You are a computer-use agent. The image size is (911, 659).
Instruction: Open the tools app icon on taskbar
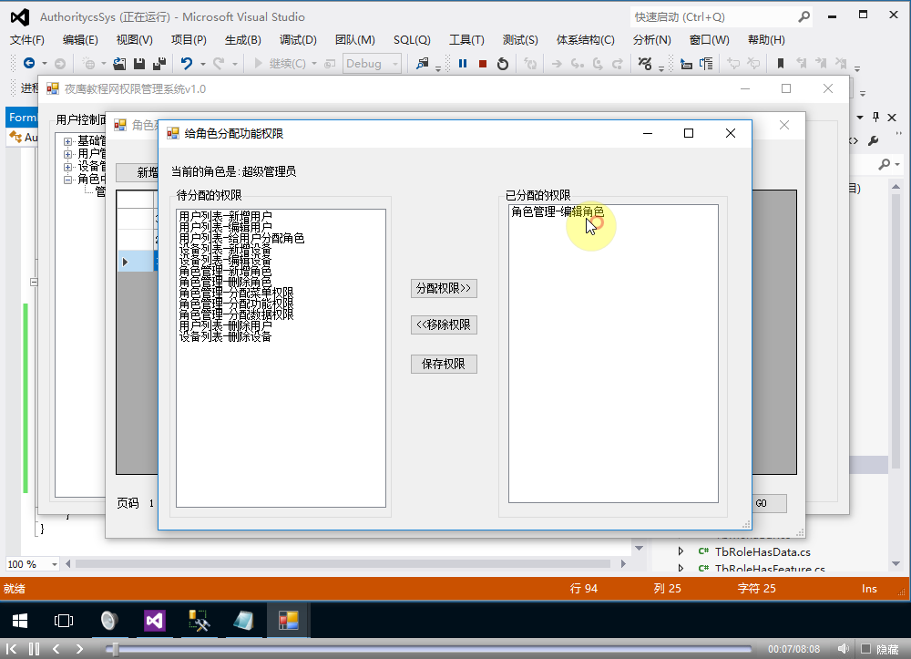[x=199, y=621]
